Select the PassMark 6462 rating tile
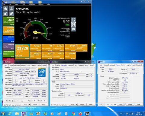 9,21
